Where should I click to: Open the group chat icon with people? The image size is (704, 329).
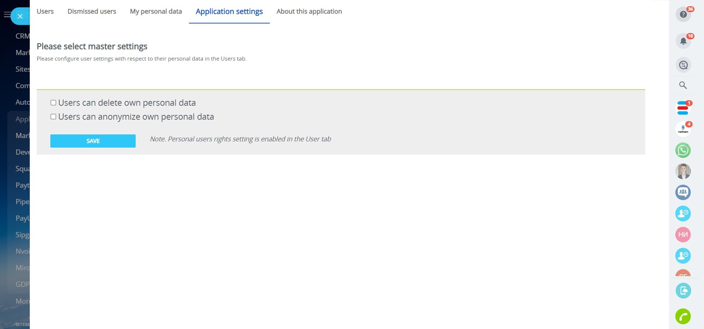683,192
